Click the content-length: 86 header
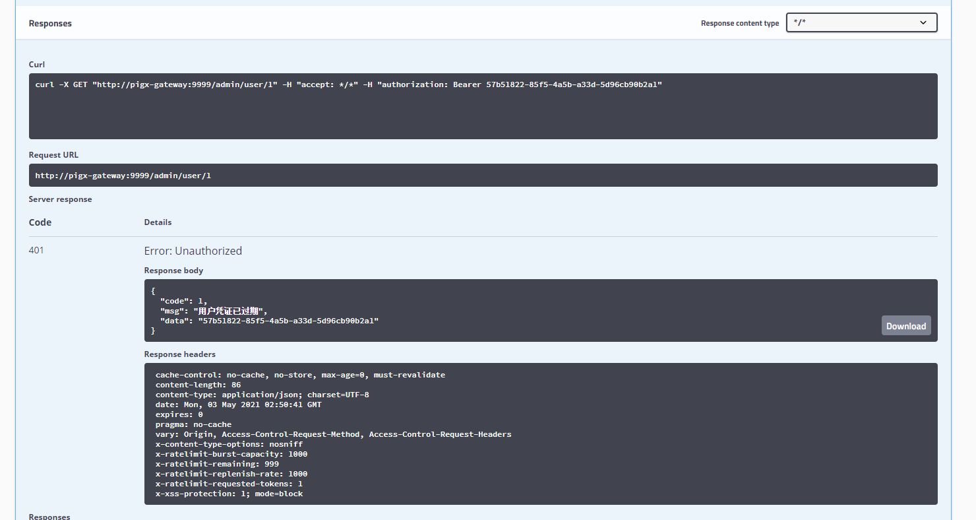The width and height of the screenshot is (976, 520). pos(198,385)
